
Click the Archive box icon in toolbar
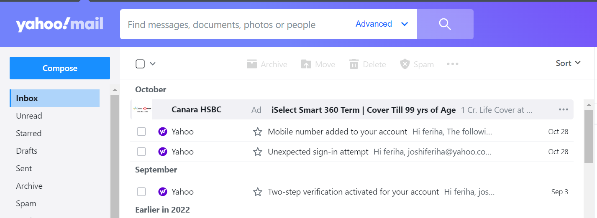[251, 64]
